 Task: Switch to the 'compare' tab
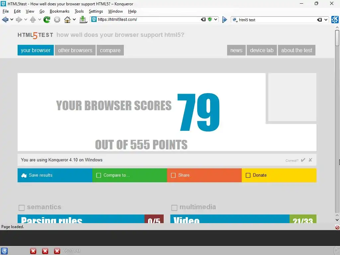pos(110,50)
